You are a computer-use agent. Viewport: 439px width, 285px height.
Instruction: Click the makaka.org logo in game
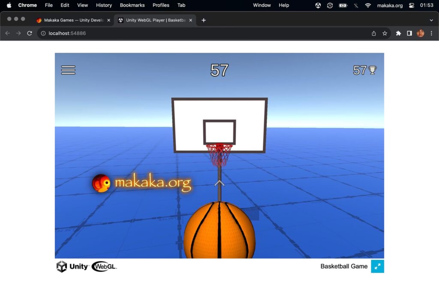pyautogui.click(x=141, y=183)
